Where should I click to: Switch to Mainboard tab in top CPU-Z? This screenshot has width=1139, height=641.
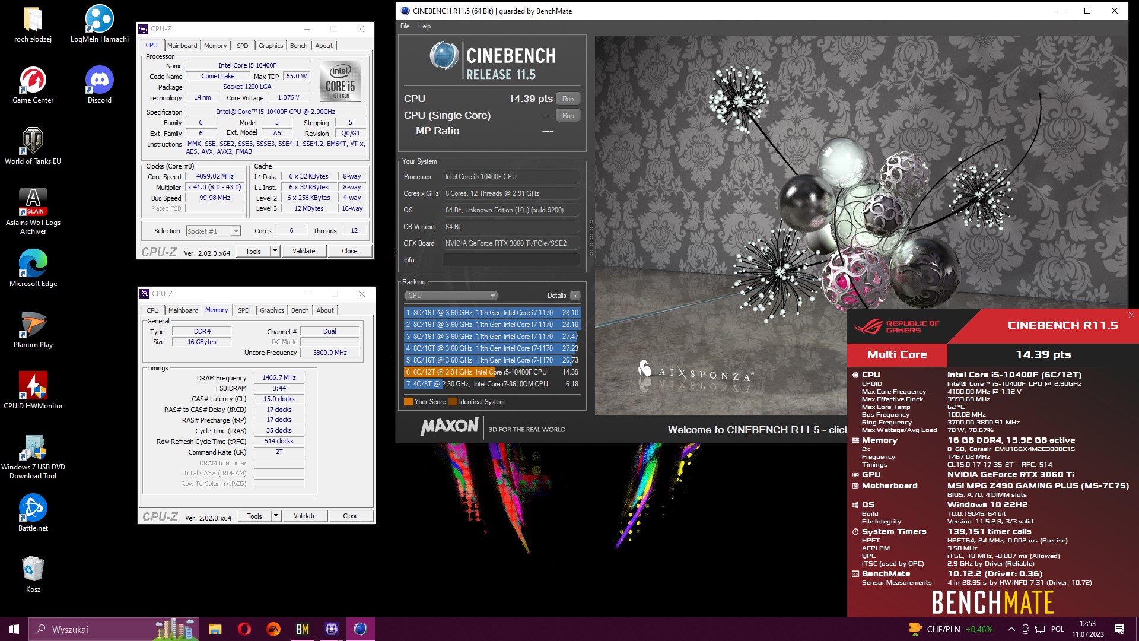[182, 46]
